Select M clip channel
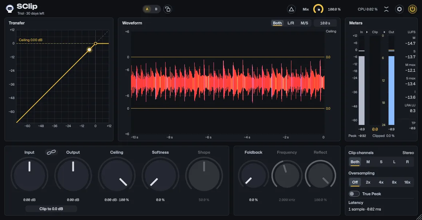The height and width of the screenshot is (220, 422). click(x=368, y=162)
